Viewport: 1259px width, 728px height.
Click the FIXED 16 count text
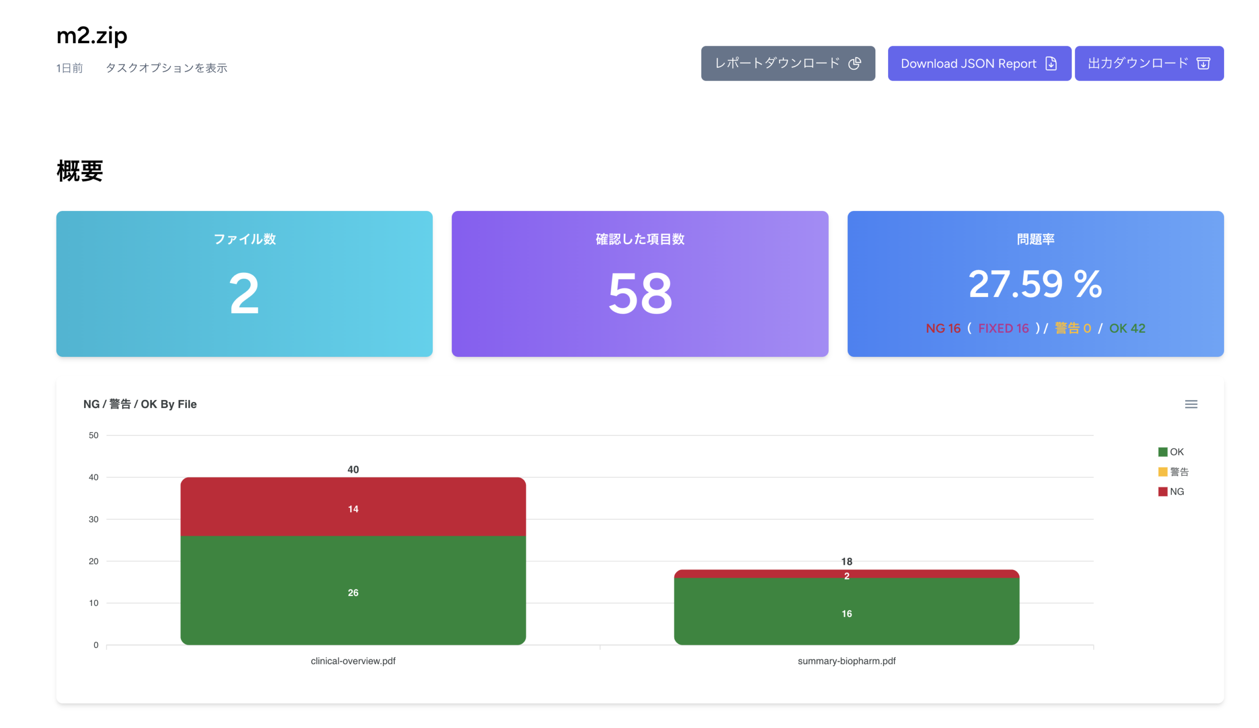1003,328
